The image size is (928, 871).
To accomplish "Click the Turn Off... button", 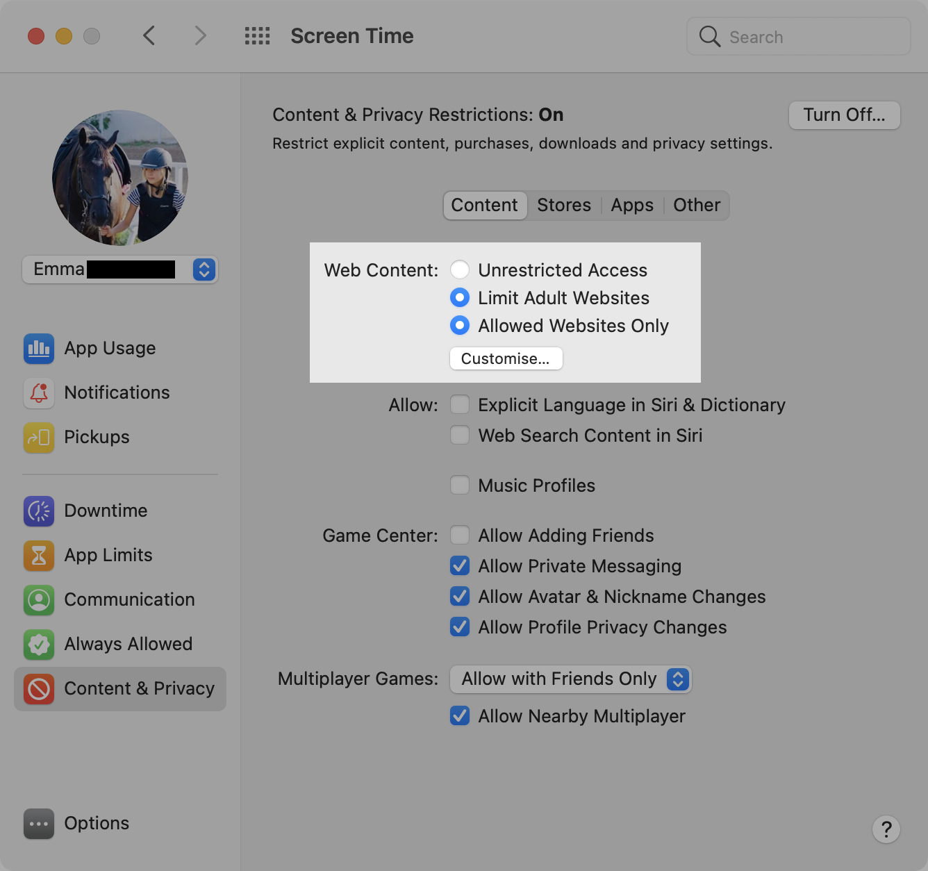I will (845, 115).
